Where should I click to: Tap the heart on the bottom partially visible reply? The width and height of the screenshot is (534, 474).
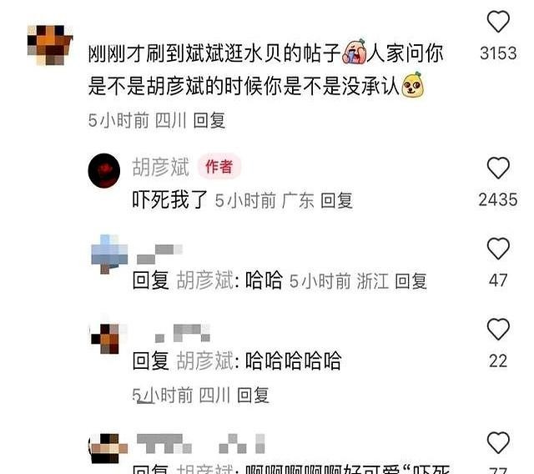[498, 442]
